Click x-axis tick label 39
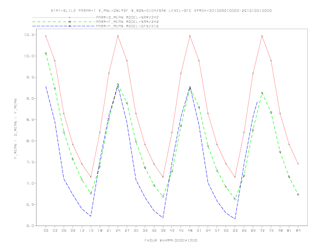Screen dimensions: 325x251 click(x=163, y=230)
